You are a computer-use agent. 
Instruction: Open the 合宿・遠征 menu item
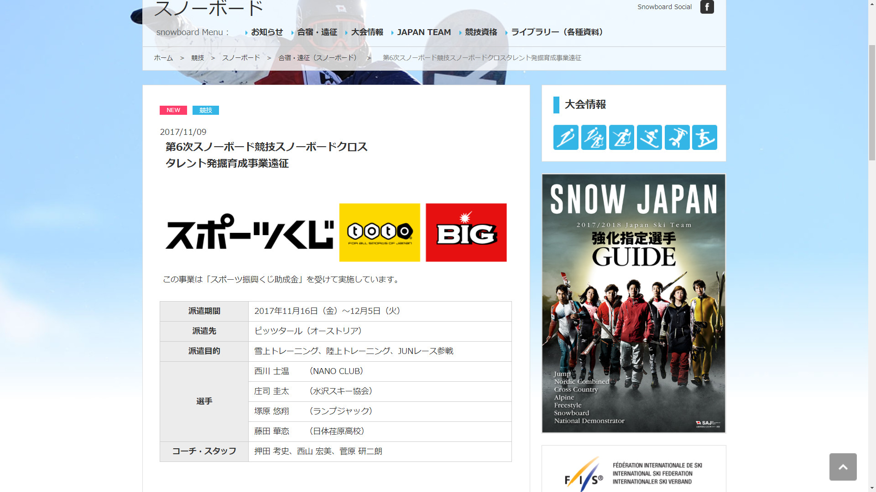pos(317,32)
